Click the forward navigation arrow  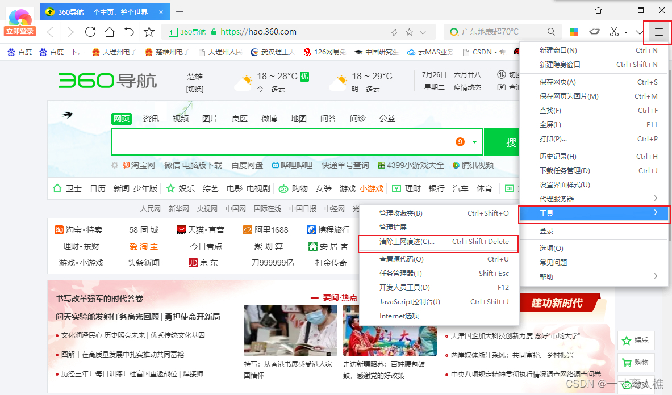[x=70, y=32]
